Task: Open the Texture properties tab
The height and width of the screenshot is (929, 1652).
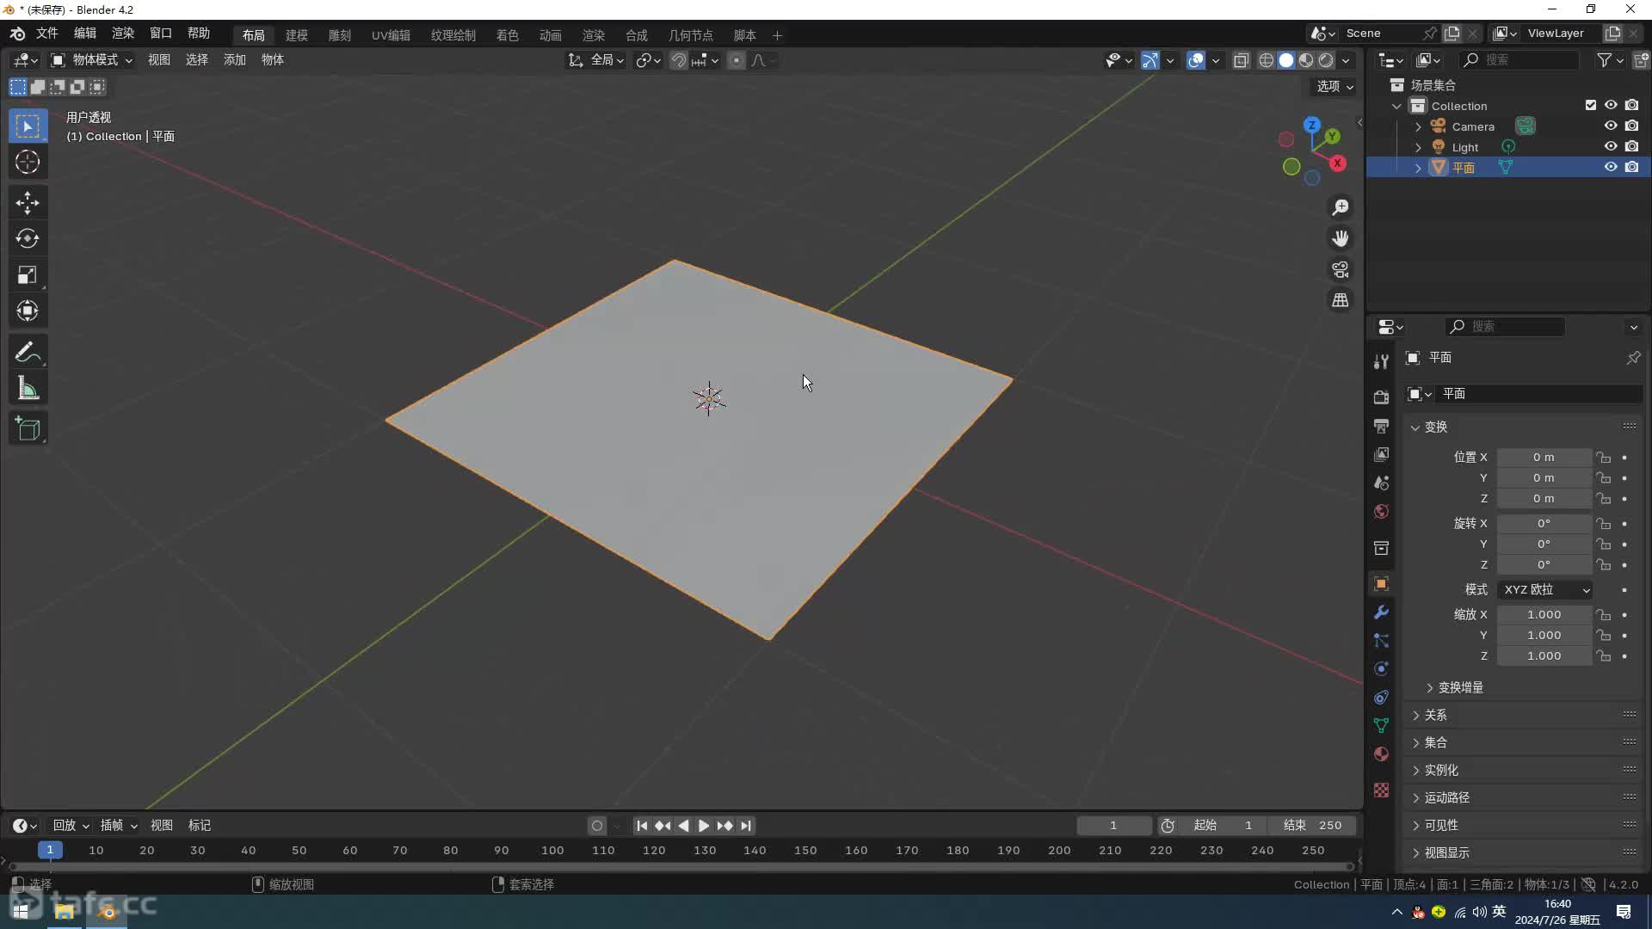Action: 1381,790
